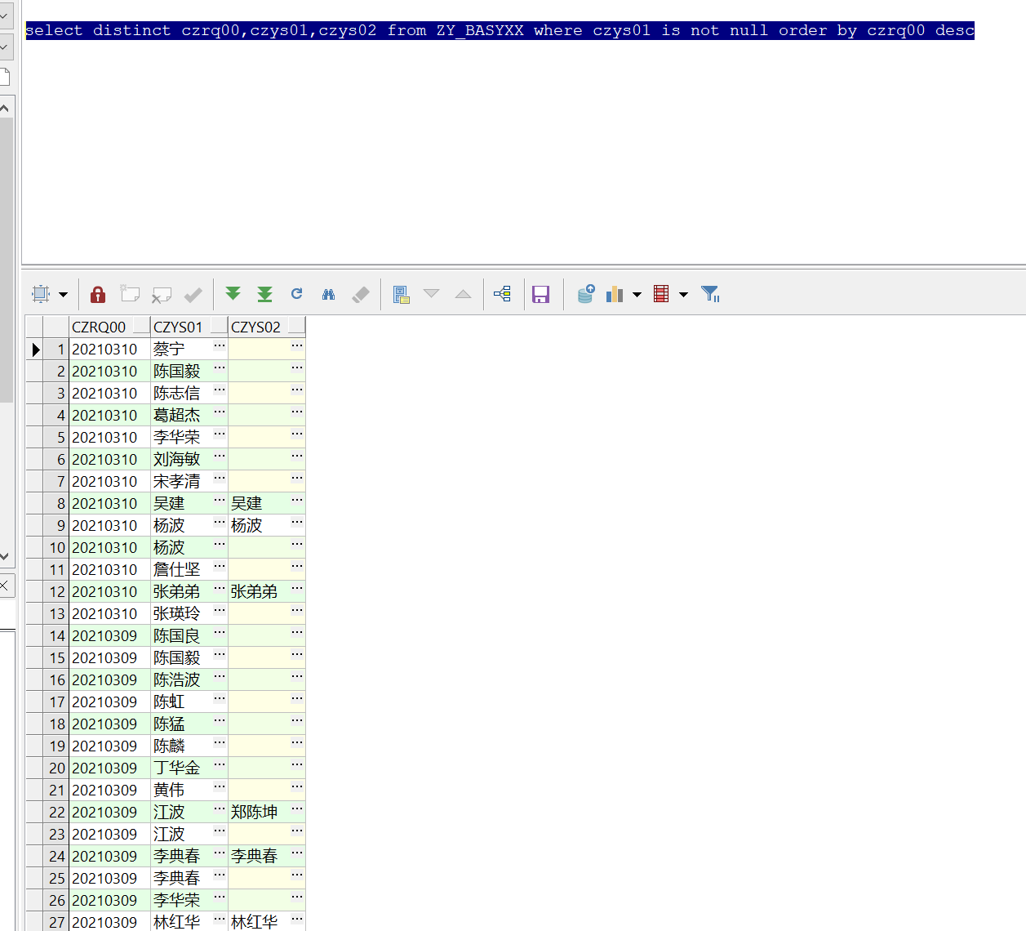Click the CZYS01 column header
Screen dimensions: 1026x931
tap(189, 327)
